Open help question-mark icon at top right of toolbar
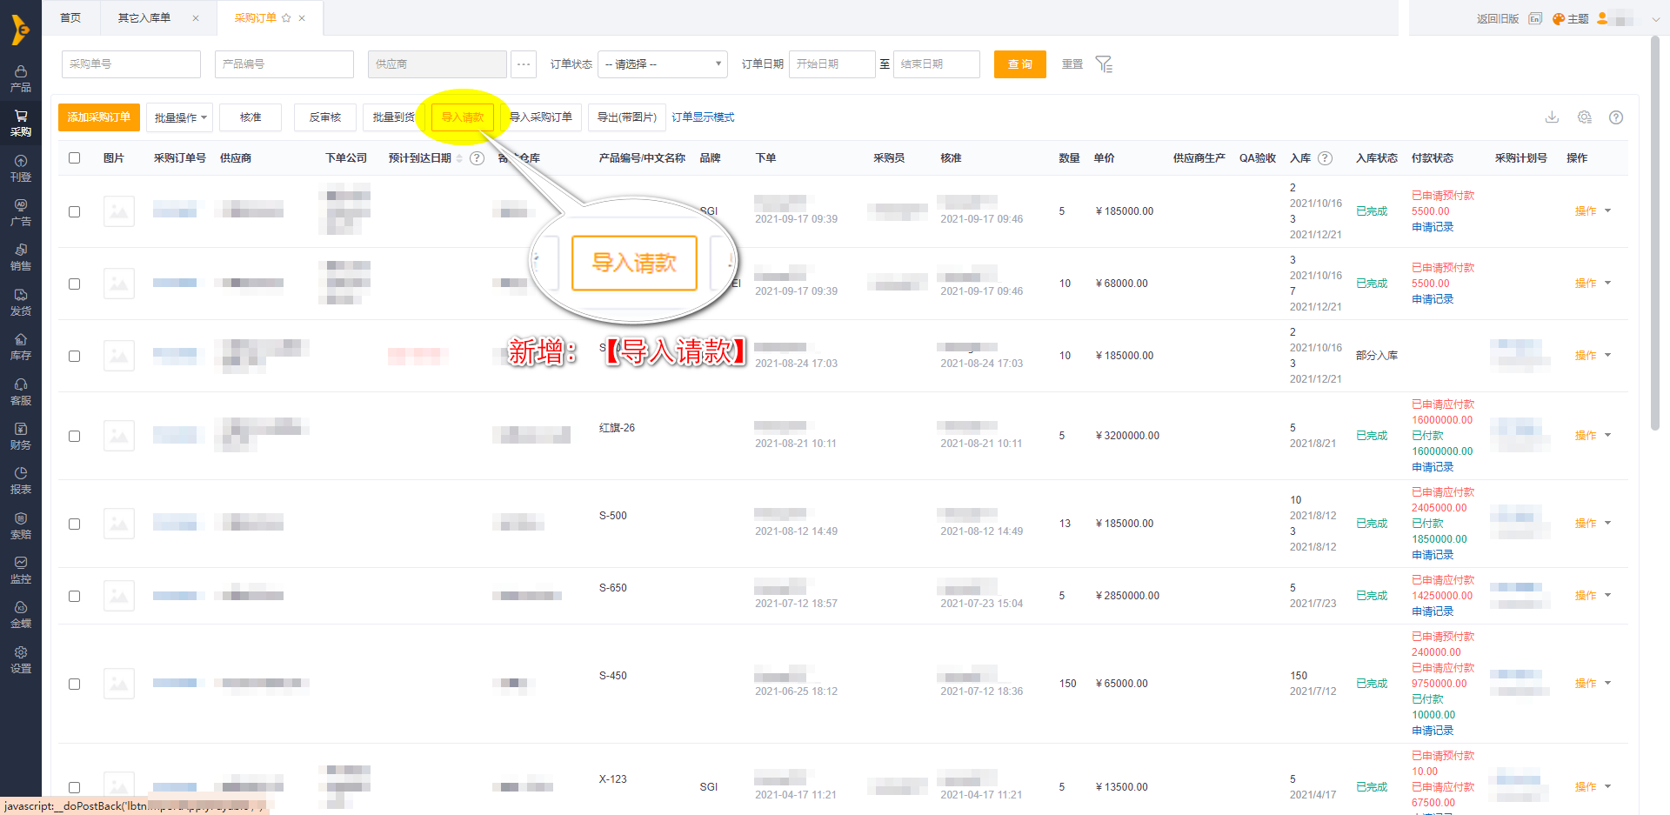 [x=1616, y=117]
